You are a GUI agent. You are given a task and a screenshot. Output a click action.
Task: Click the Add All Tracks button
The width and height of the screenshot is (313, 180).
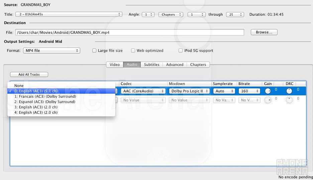coord(29,74)
